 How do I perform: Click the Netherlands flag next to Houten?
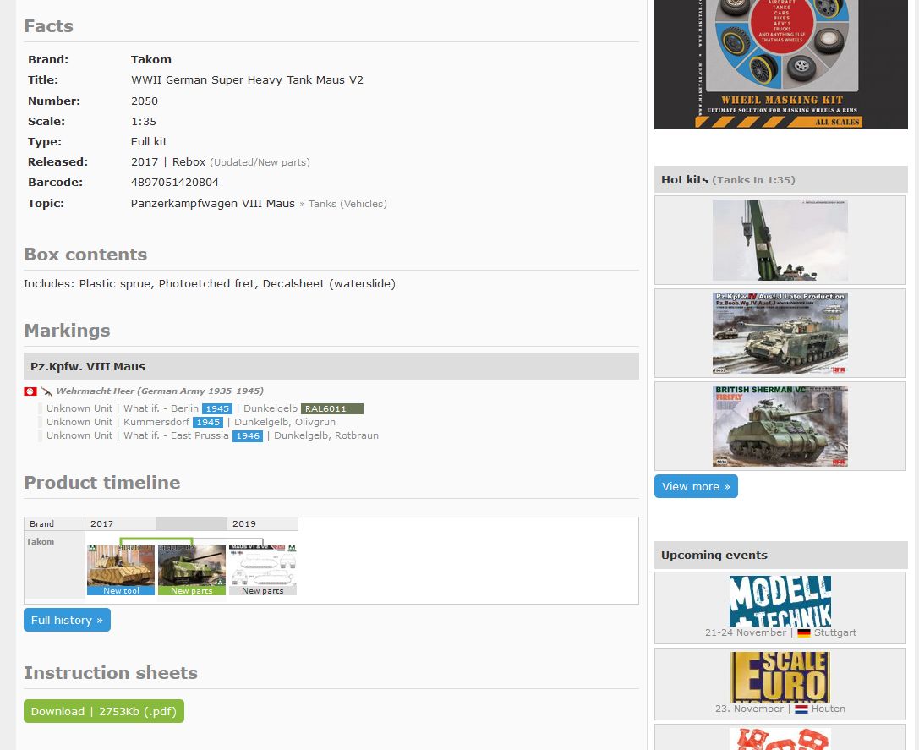[x=801, y=709]
